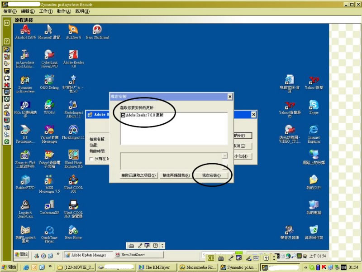Image resolution: width=362 pixels, height=272 pixels.
Task: Open the 動作(A) menu
Action: pos(64,11)
